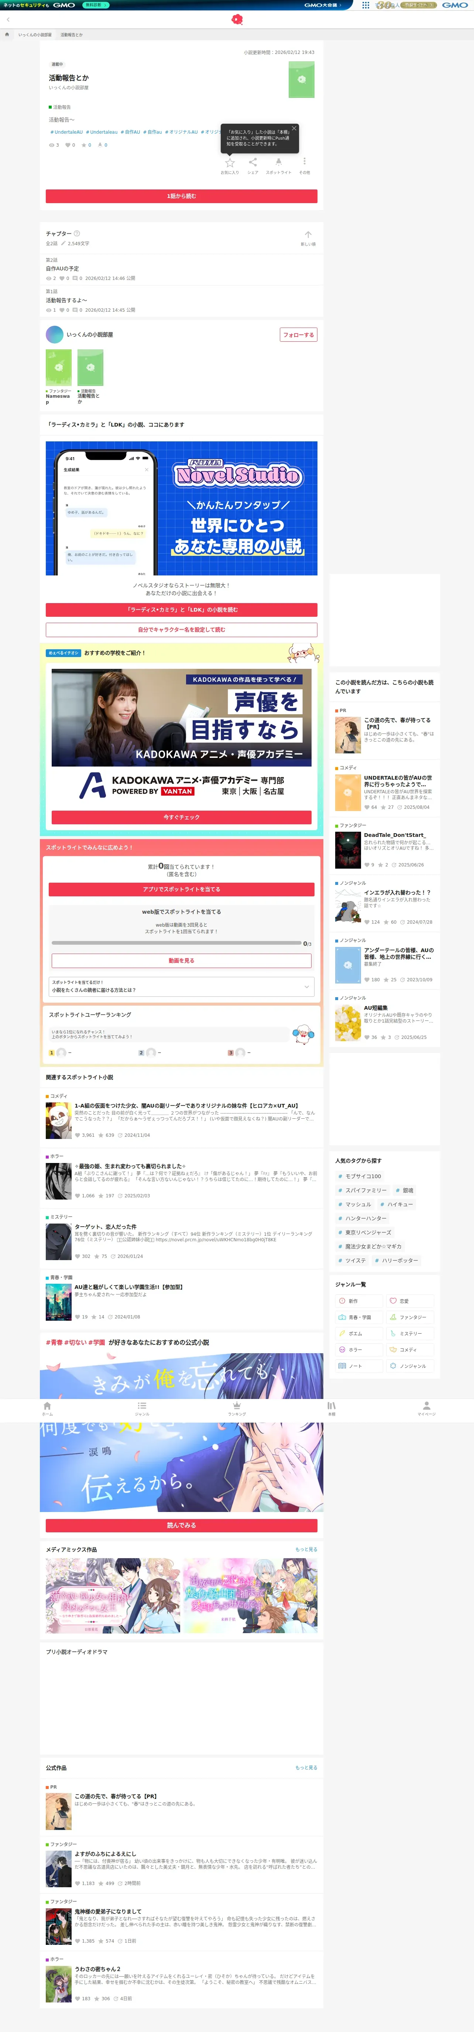Select the ファンタジー hat genre button
474x2032 pixels.
click(x=409, y=1317)
